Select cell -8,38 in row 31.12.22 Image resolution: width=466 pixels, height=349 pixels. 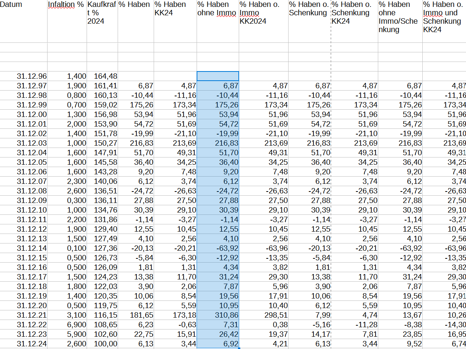pyautogui.click(x=400, y=325)
